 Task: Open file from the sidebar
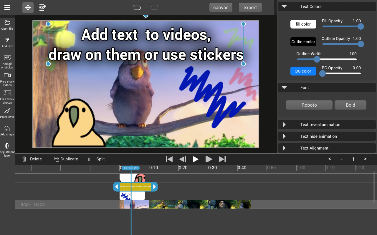click(x=7, y=25)
